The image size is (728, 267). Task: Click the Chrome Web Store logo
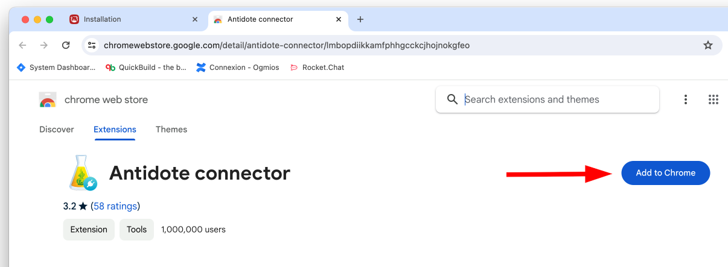[x=48, y=100]
